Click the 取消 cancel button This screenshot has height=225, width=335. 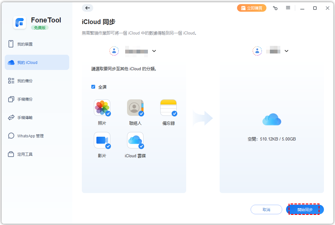[266, 209]
